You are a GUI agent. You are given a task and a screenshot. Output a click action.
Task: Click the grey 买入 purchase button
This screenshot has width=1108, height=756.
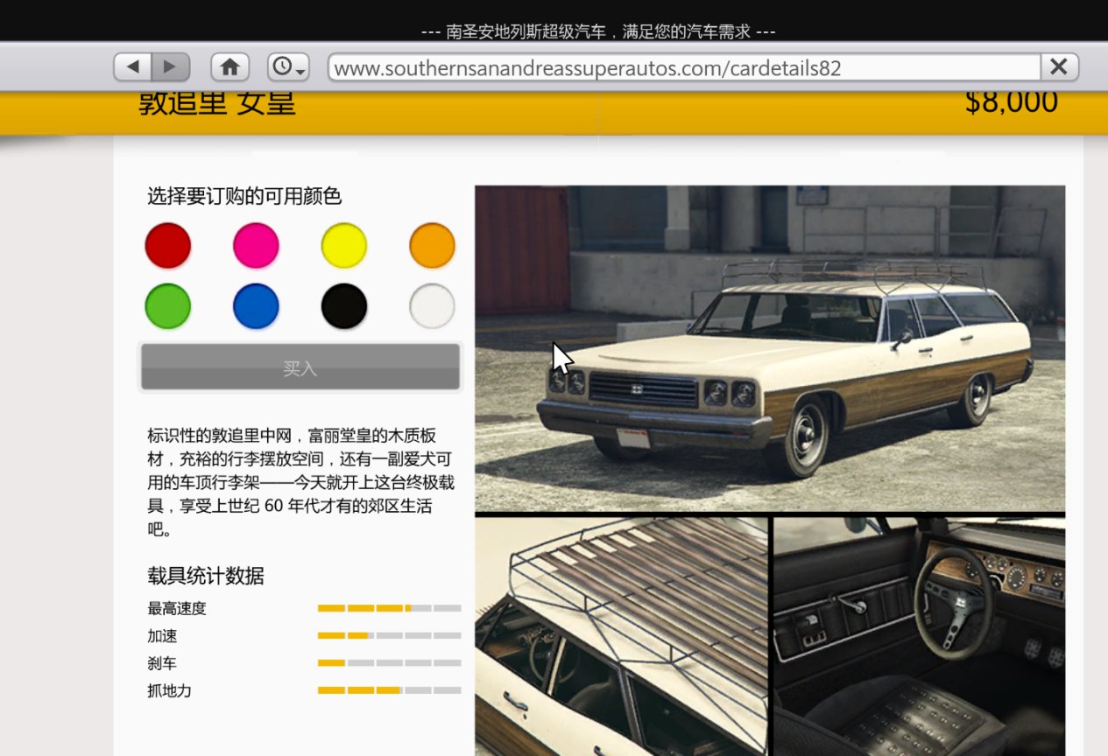300,367
